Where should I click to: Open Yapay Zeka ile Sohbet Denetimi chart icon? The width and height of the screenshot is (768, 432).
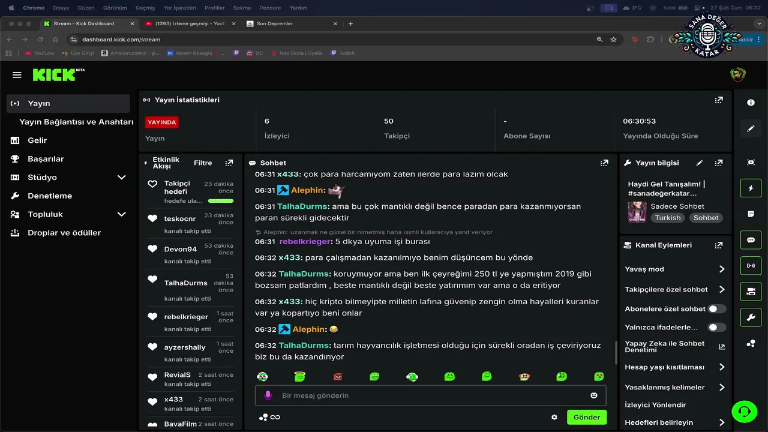722,347
